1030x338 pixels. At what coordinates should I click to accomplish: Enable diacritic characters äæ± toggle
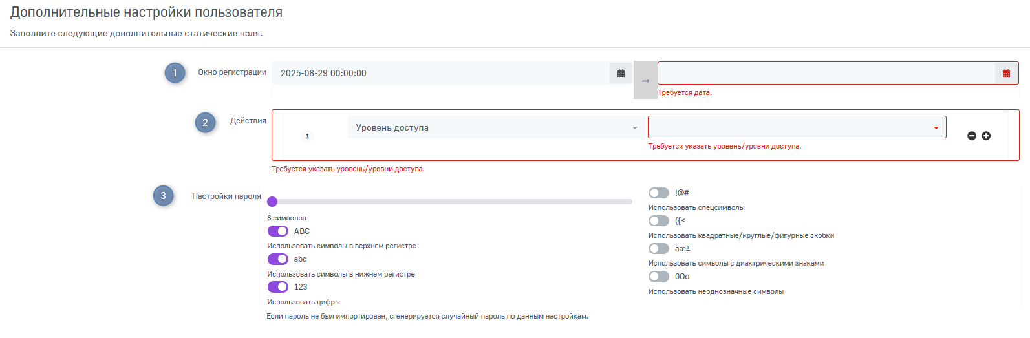[x=659, y=249]
